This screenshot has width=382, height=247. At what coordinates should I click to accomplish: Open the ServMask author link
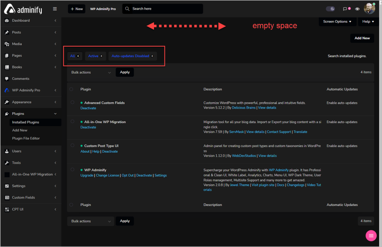point(236,132)
